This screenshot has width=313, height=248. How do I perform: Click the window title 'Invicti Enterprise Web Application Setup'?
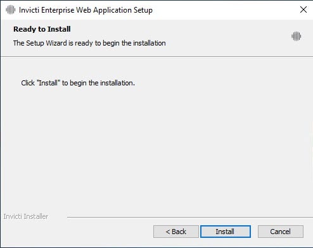point(86,10)
